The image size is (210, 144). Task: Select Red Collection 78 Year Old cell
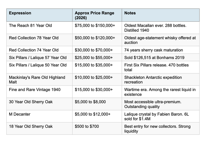pyautogui.click(x=34, y=38)
